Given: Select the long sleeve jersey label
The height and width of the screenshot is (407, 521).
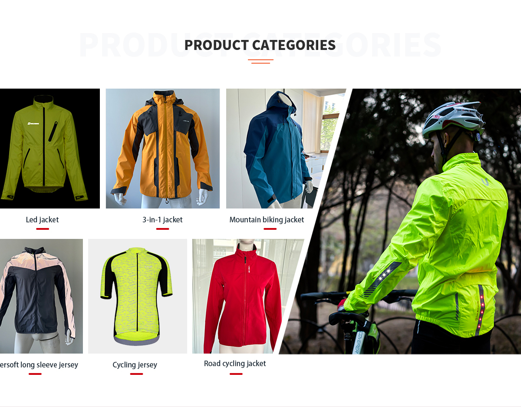Looking at the screenshot, I should [x=39, y=365].
